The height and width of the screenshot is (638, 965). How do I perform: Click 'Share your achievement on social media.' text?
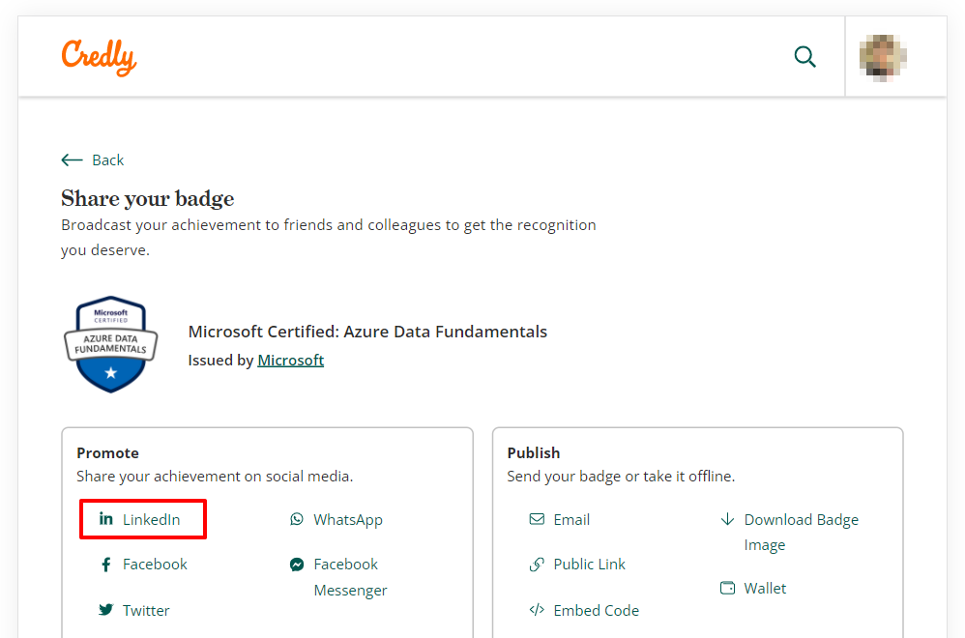(x=215, y=477)
